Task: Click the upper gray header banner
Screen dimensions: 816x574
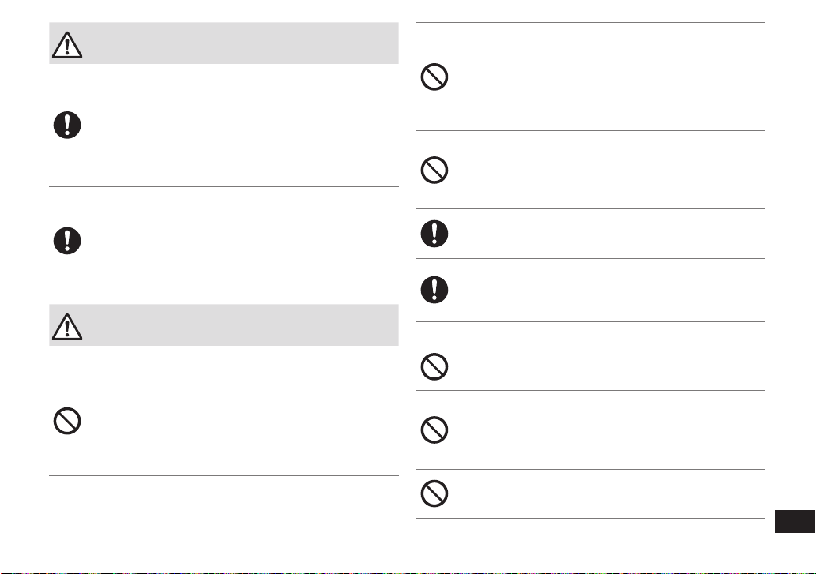Action: tap(224, 43)
